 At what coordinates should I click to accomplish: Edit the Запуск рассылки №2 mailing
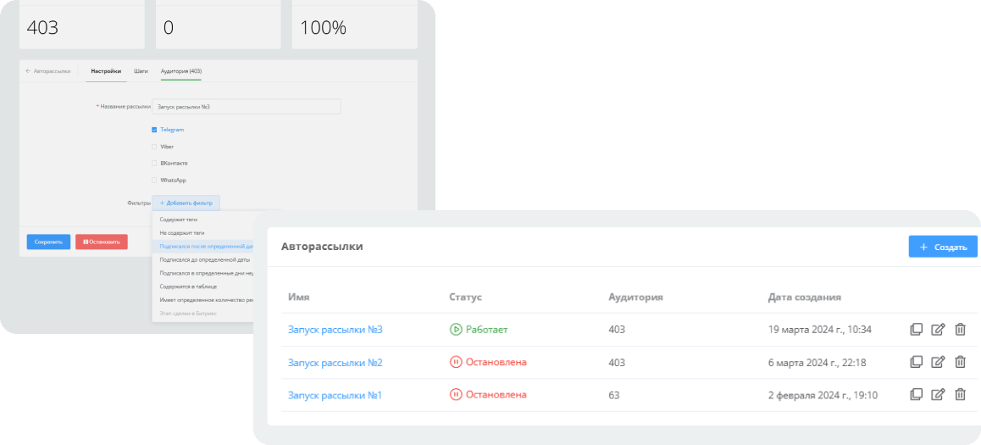(x=938, y=362)
